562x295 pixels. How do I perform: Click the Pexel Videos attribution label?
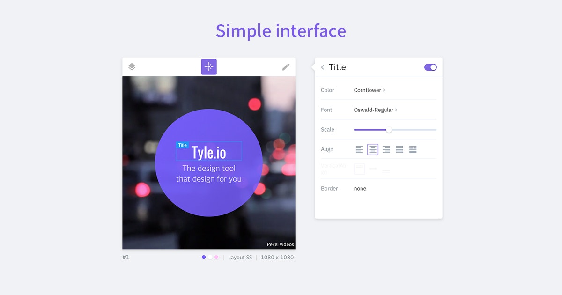tap(280, 244)
